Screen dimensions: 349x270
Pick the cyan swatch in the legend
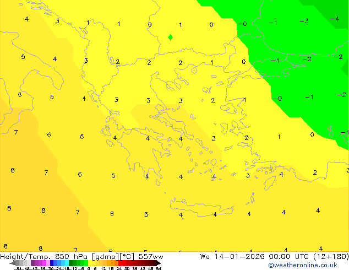67,263
